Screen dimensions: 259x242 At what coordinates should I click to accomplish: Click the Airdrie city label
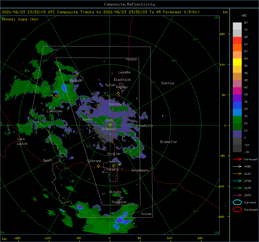113,154
